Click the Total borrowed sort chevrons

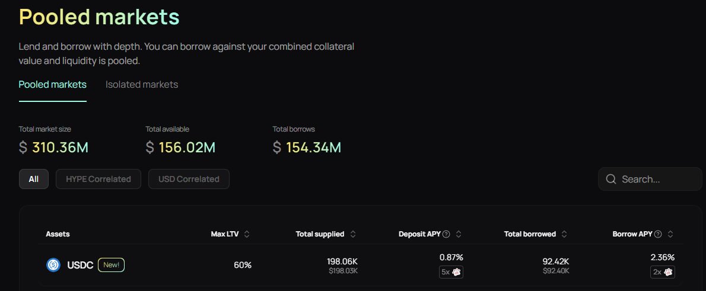564,234
